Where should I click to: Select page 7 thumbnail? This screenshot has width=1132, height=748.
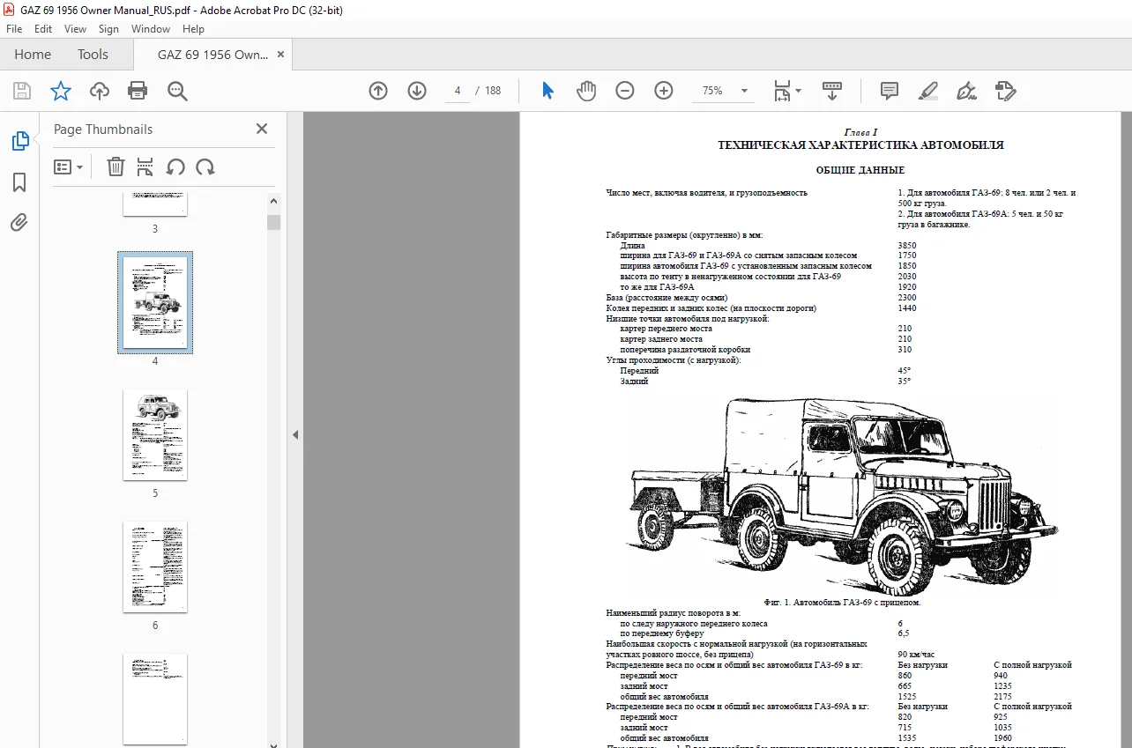pyautogui.click(x=155, y=699)
